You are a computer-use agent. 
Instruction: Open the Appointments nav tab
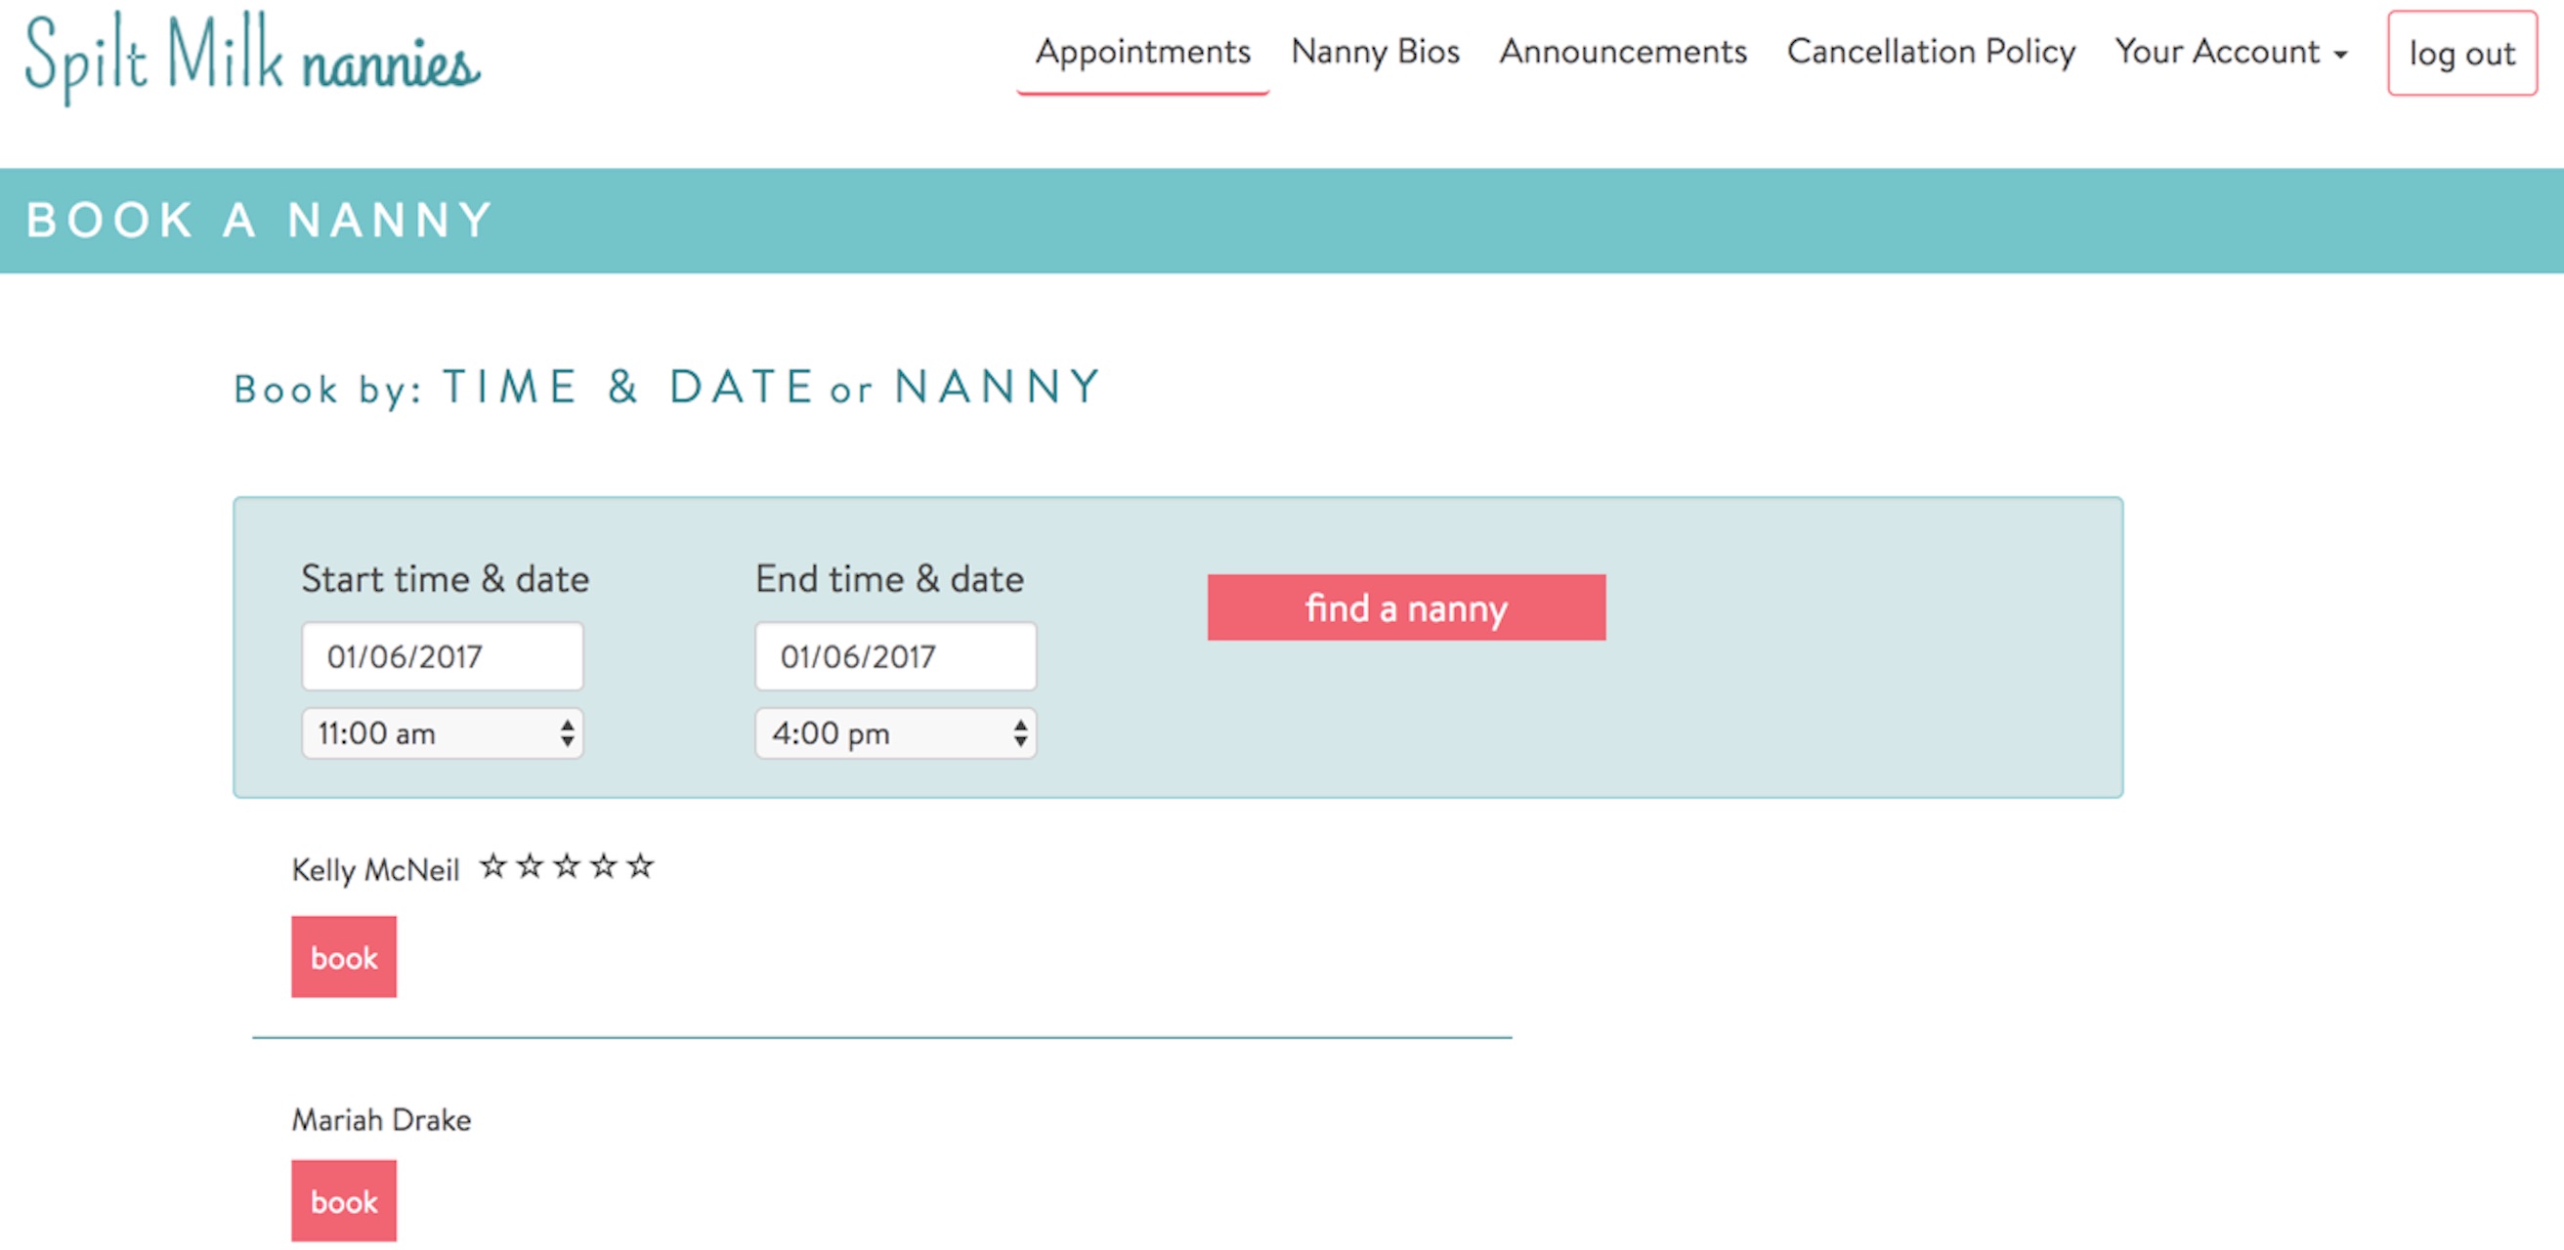click(x=1142, y=52)
